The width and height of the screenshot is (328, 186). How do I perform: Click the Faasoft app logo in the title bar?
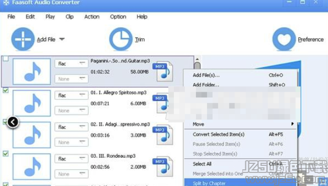6,3
